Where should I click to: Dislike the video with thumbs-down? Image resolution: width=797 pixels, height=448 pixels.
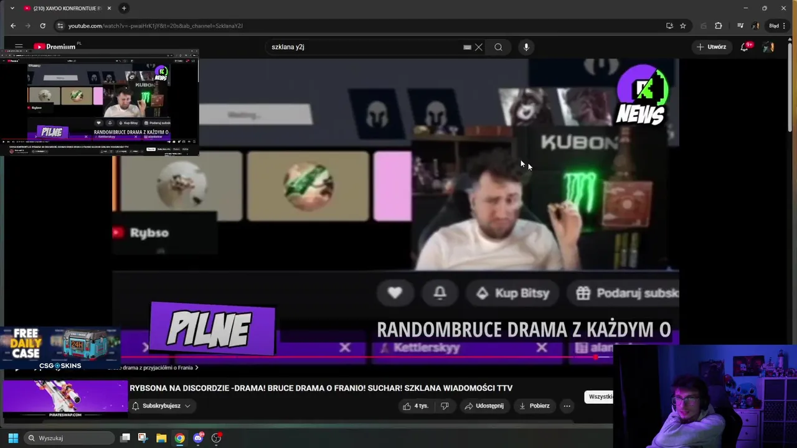coord(445,406)
